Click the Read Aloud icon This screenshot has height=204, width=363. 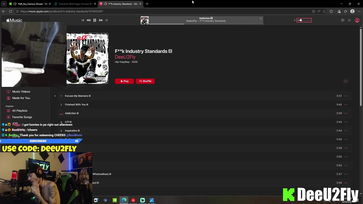click(319, 11)
